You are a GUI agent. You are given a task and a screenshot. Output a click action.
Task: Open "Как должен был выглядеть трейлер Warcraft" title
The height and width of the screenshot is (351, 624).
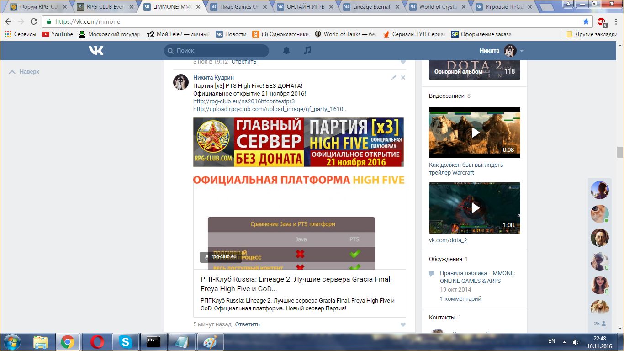pos(466,169)
